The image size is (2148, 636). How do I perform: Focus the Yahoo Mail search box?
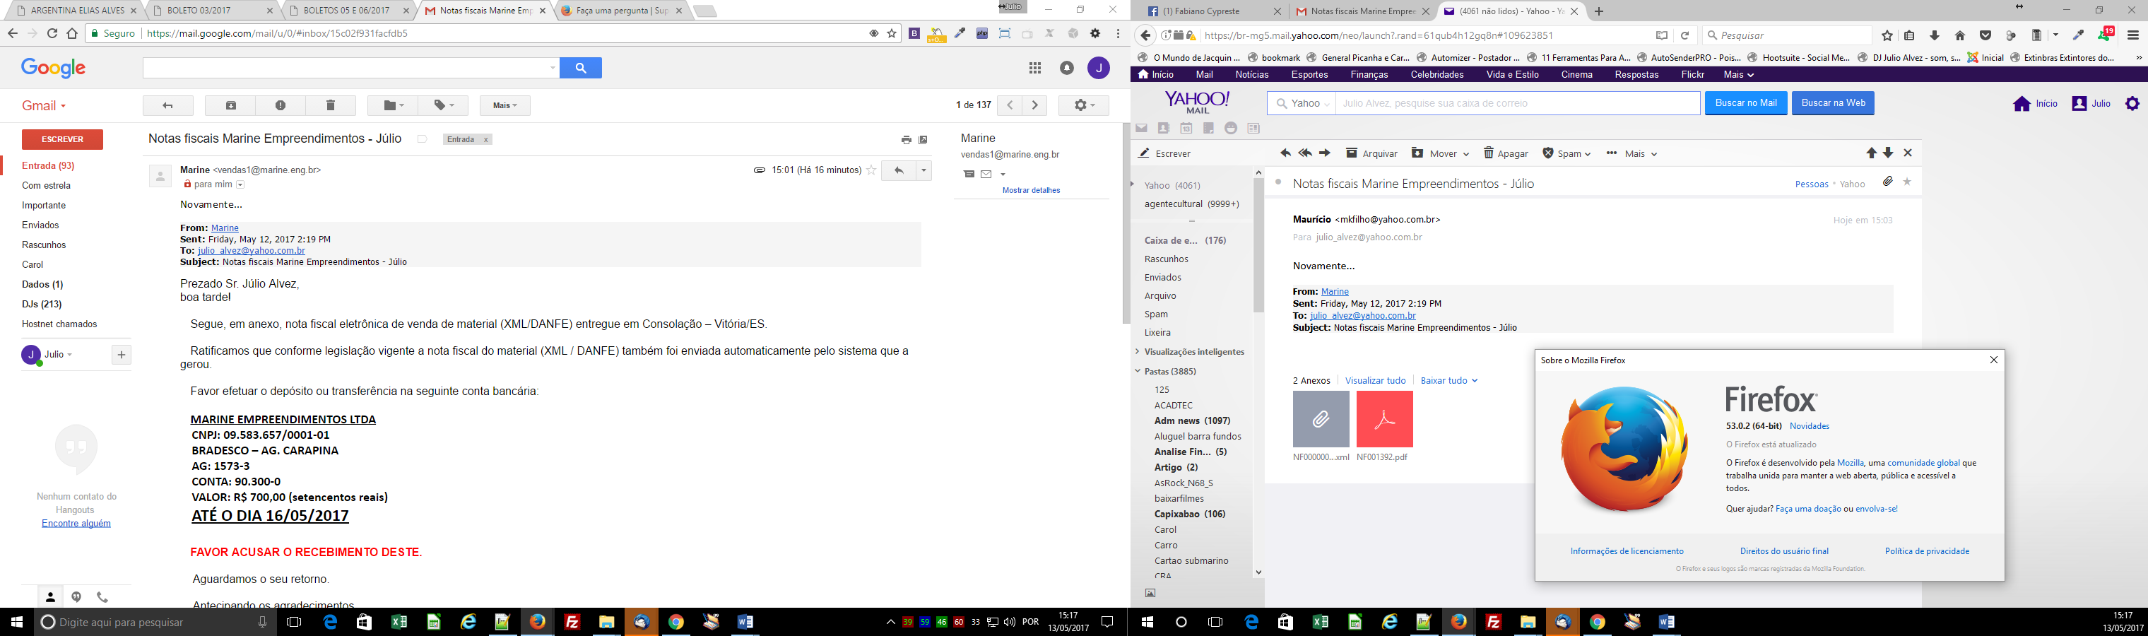tap(1518, 103)
